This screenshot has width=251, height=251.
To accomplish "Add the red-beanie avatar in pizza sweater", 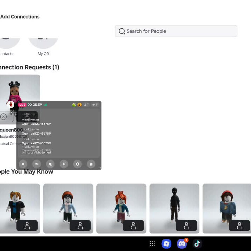I will [239, 226].
